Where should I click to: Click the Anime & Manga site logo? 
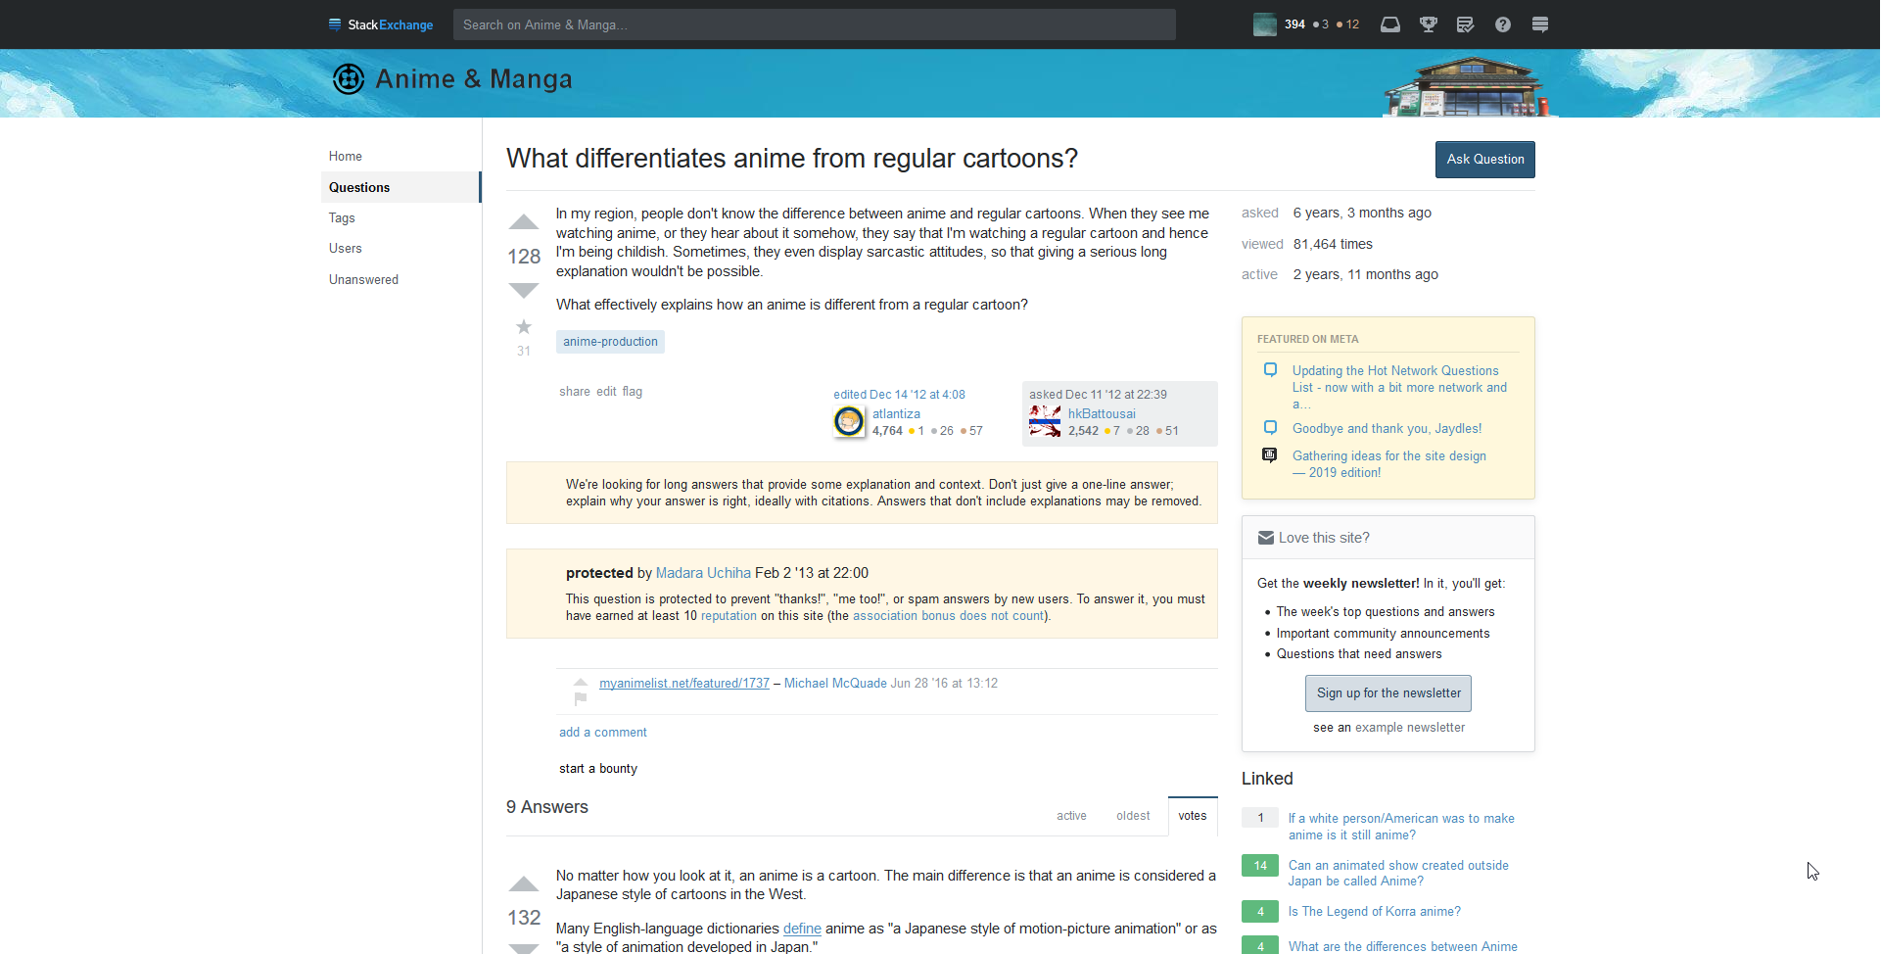click(452, 79)
